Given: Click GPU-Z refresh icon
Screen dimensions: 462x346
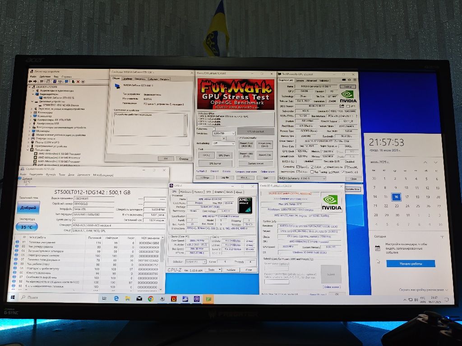Looking at the screenshot, I should tap(350, 80).
